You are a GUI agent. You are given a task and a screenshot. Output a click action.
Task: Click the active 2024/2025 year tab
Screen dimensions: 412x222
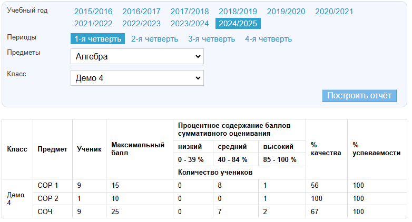coord(238,23)
